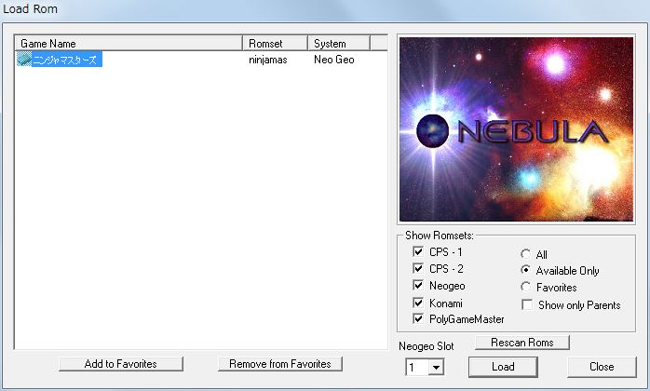The image size is (650, 391).
Task: Click the Neogeo Slot value field
Action: 417,368
